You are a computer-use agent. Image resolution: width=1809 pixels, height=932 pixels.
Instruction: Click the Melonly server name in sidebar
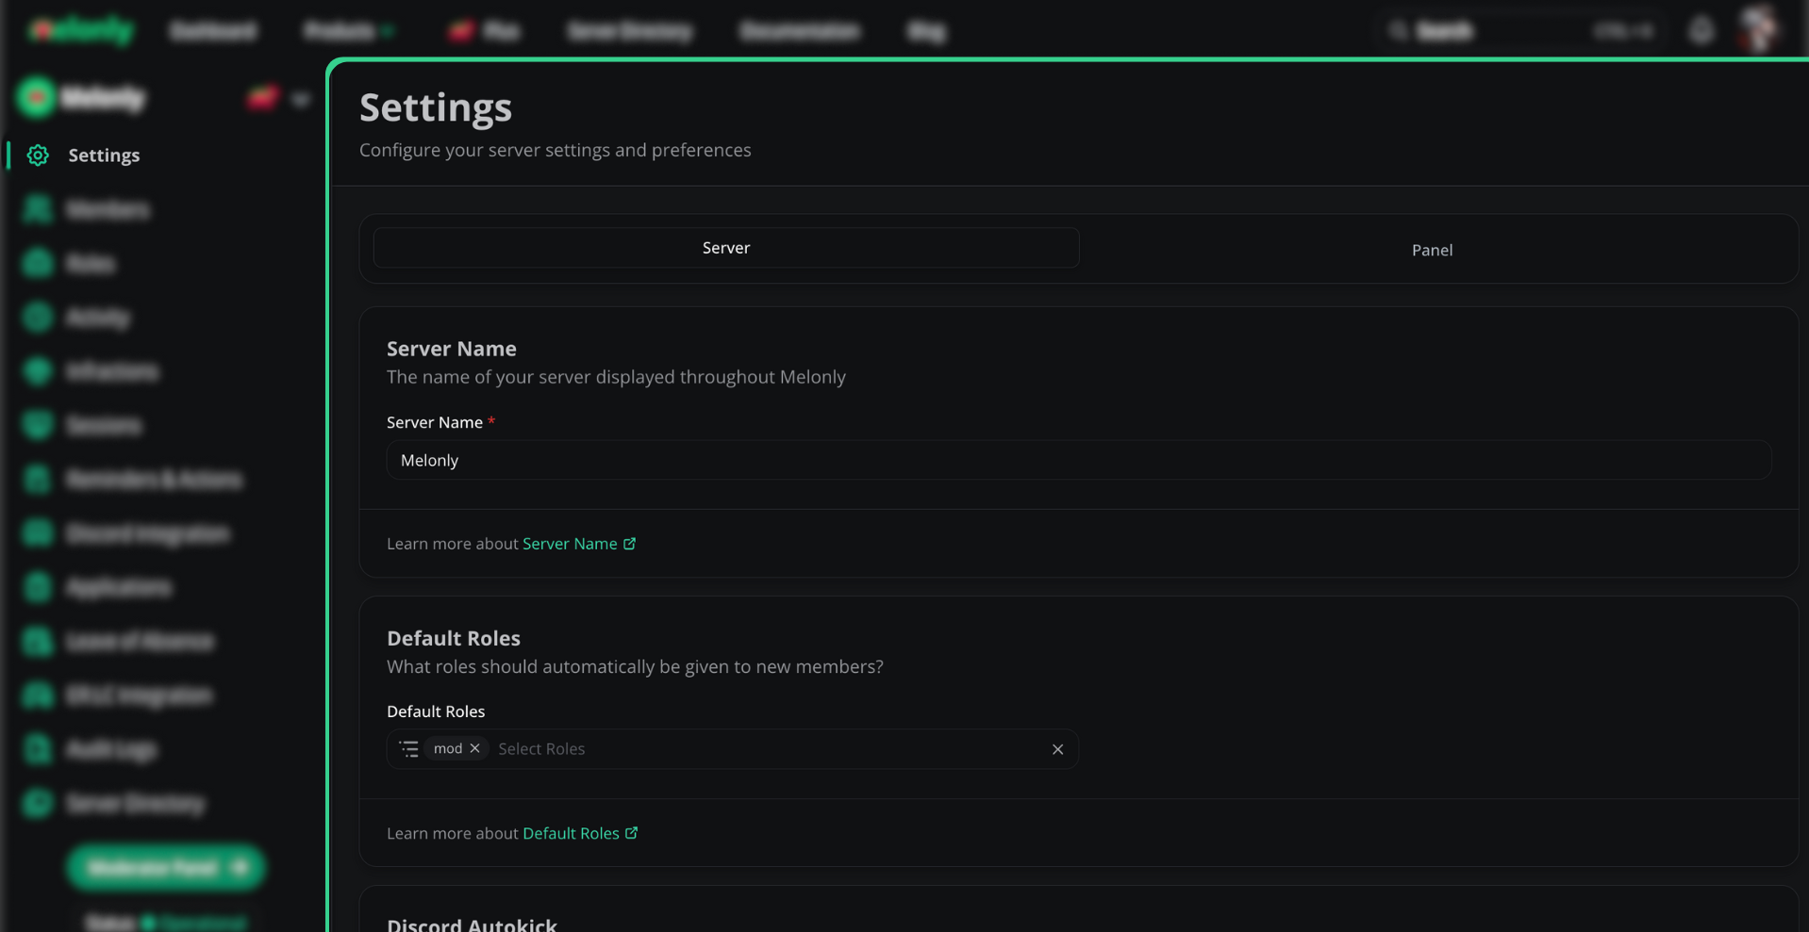coord(103,97)
